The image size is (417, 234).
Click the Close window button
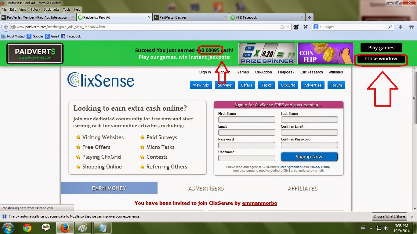(x=381, y=58)
